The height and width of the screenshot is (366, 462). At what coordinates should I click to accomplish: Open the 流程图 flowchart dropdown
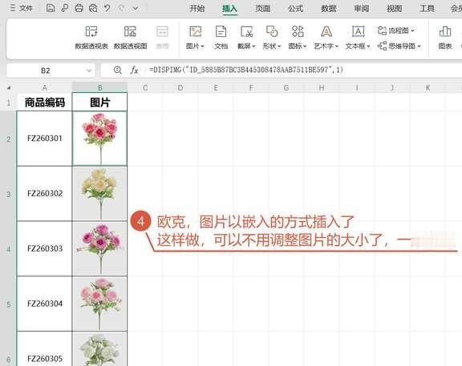click(396, 30)
